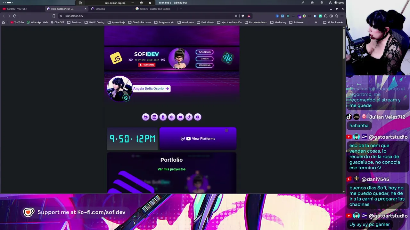Open the browser extensions puzzle icon
Image resolution: width=410 pixels, height=230 pixels.
(x=326, y=16)
